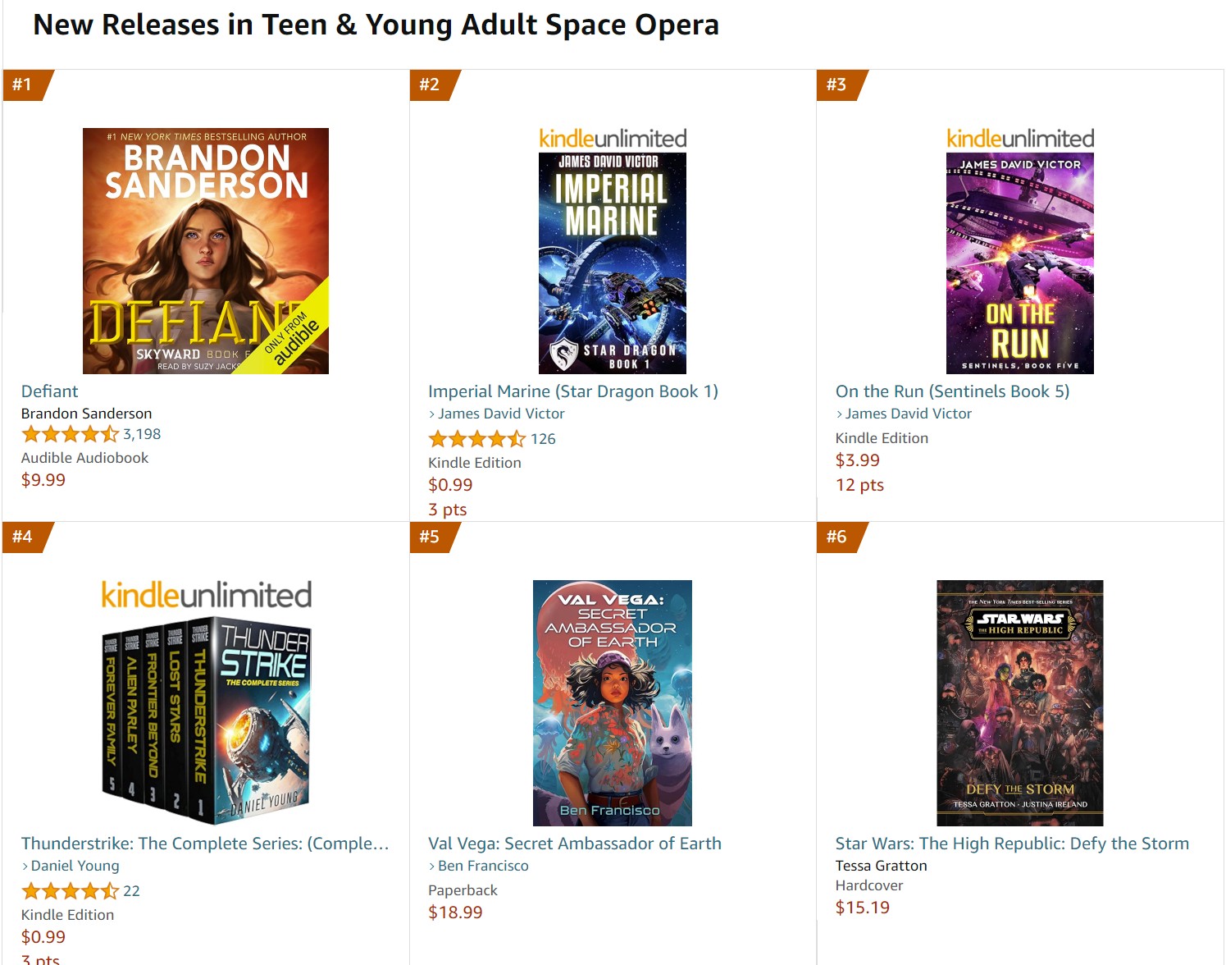Click the Defy the Storm cover image

pos(1019,702)
